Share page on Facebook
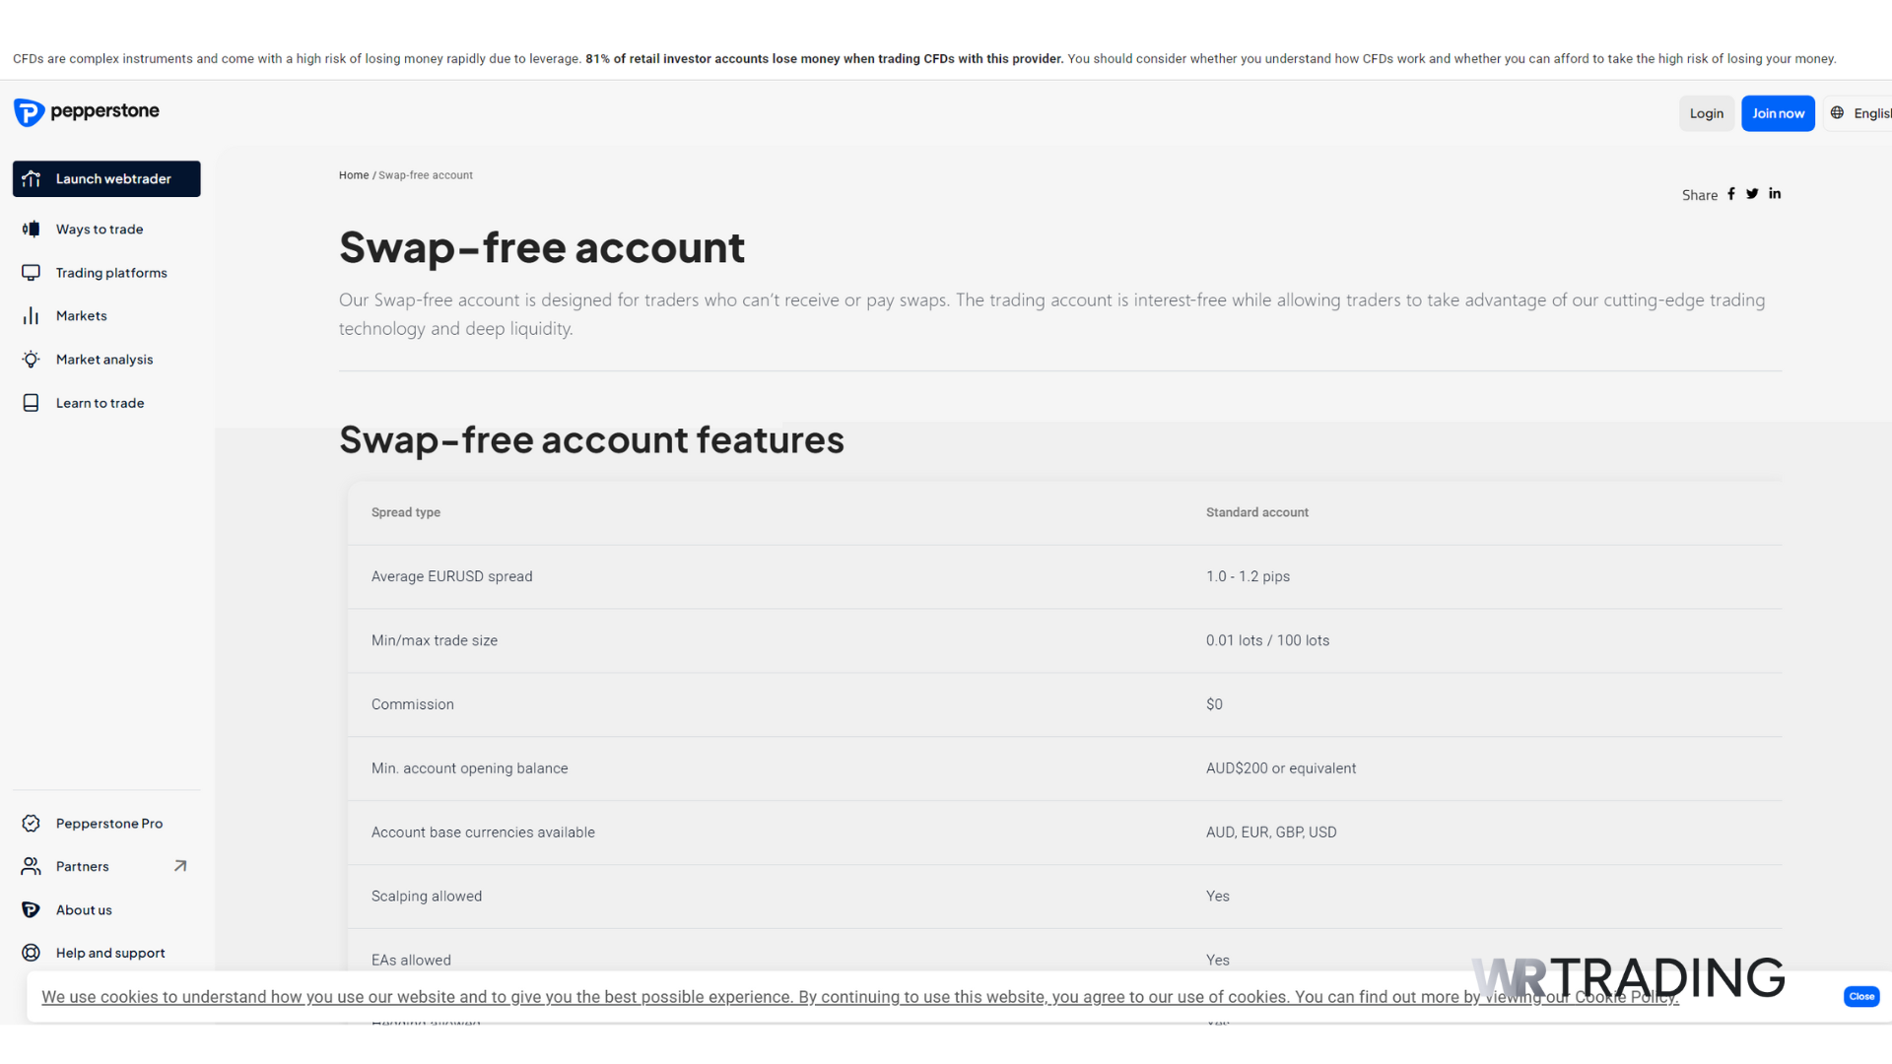 click(x=1731, y=193)
